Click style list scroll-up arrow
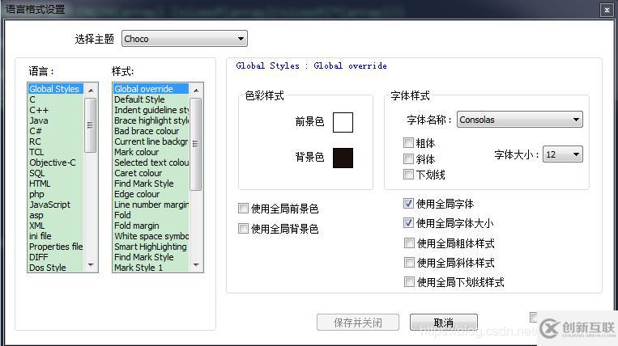 click(x=196, y=90)
